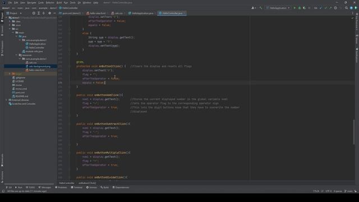The width and height of the screenshot is (359, 202).
Task: Open the Search Everywhere magnifier icon
Action: [x=346, y=8]
